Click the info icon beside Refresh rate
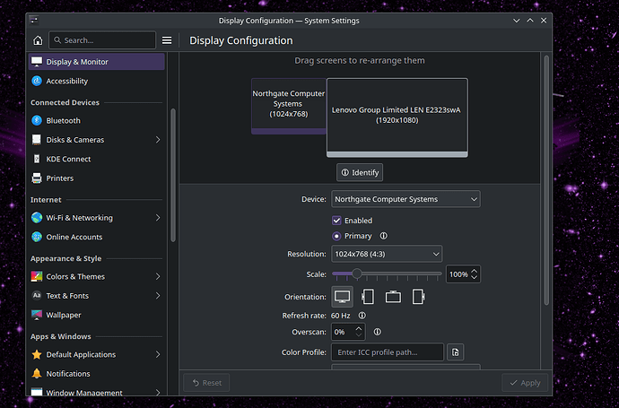Screen dimensions: 619x408 [362, 316]
